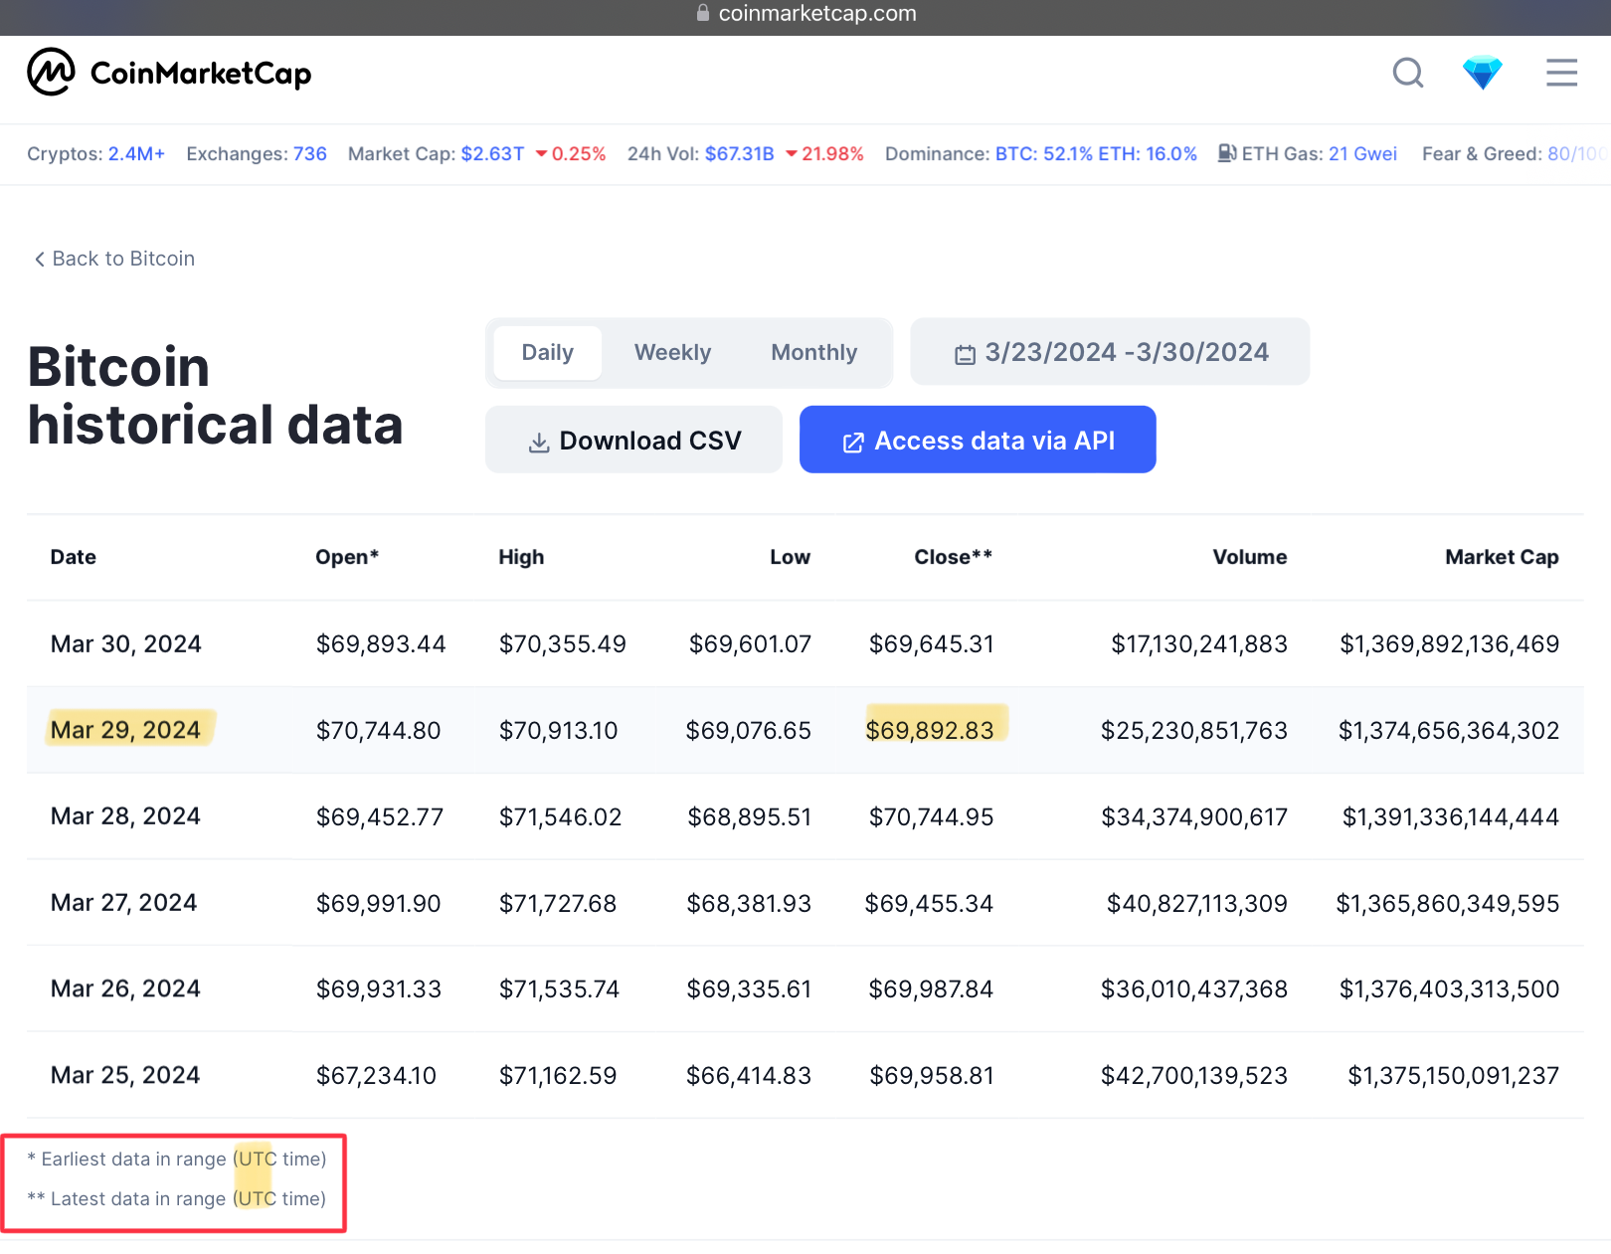Viewport: 1611px width, 1254px height.
Task: Click market cap $1,376,403,313,500
Action: pyautogui.click(x=1449, y=989)
